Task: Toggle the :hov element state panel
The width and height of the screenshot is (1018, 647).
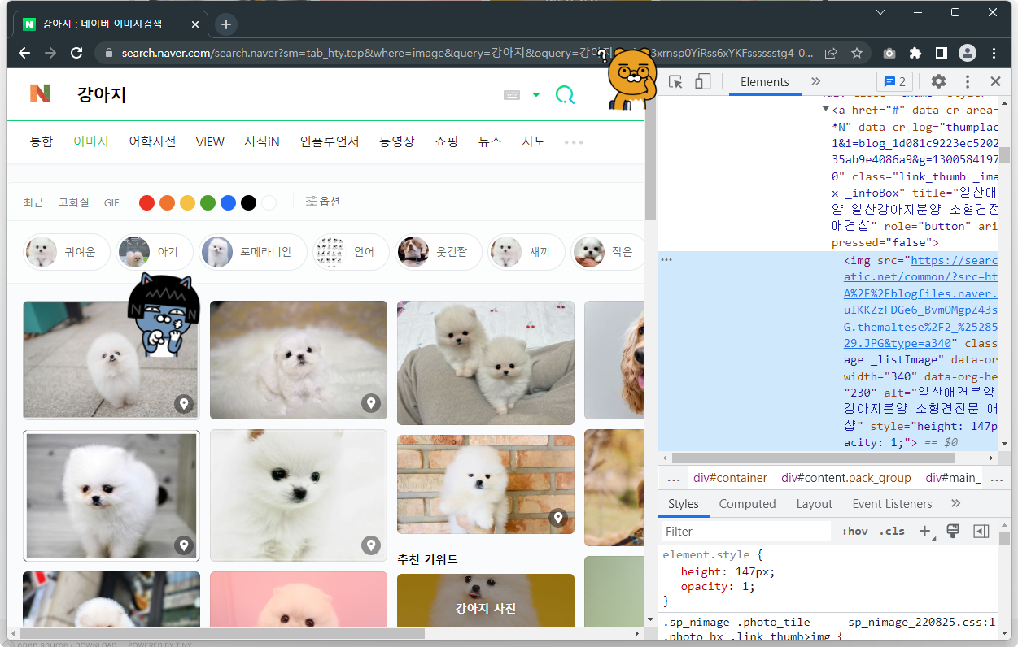Action: 854,531
